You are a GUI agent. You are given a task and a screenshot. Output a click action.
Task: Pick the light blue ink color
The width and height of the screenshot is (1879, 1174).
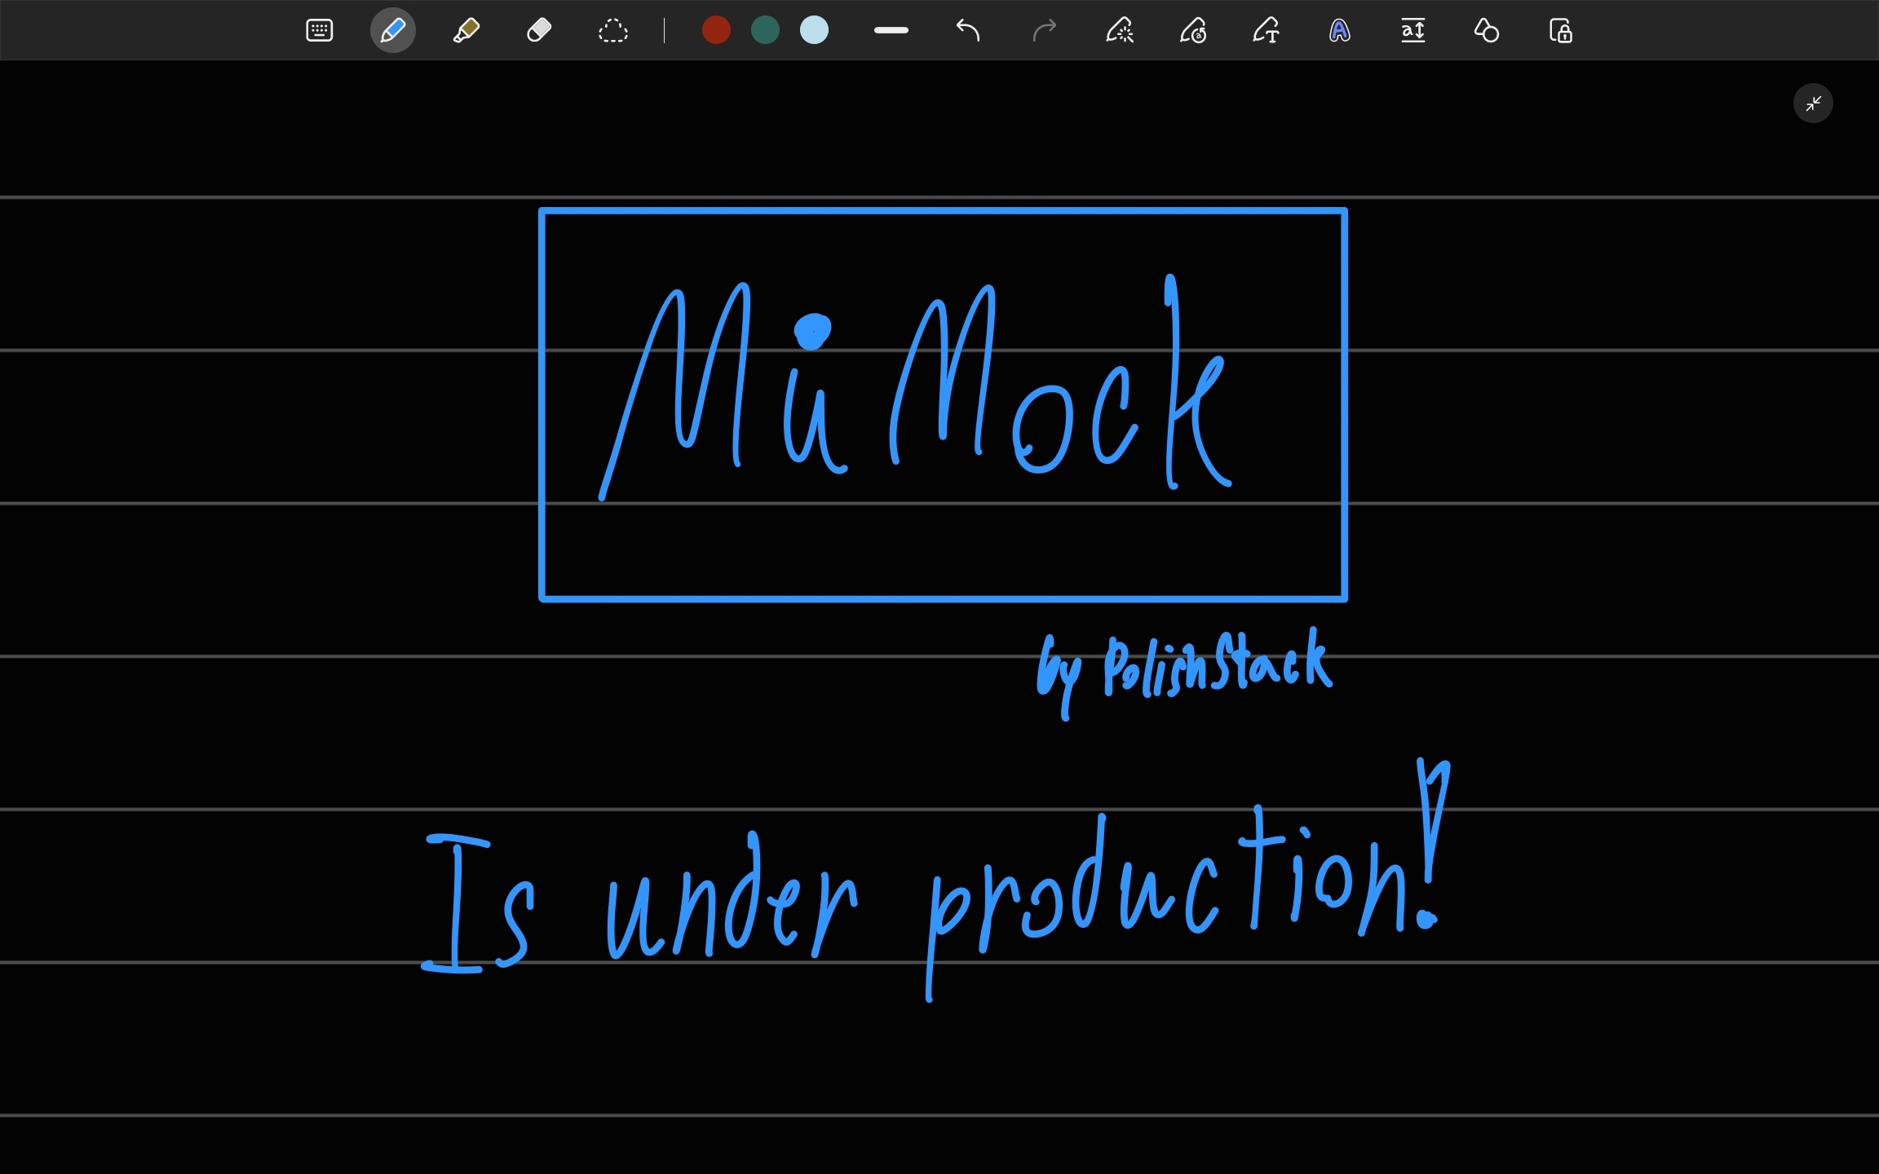[x=814, y=30]
